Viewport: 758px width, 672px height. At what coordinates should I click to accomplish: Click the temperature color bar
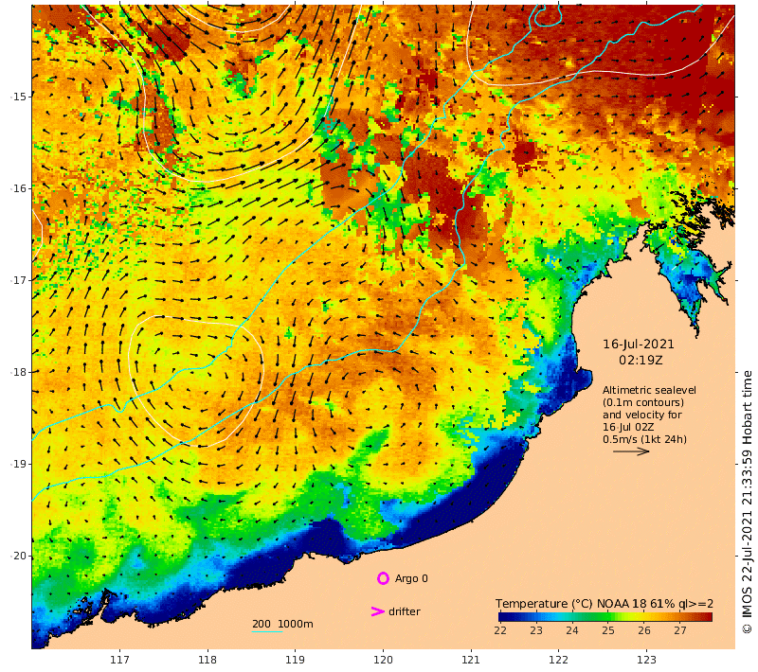pyautogui.click(x=605, y=616)
